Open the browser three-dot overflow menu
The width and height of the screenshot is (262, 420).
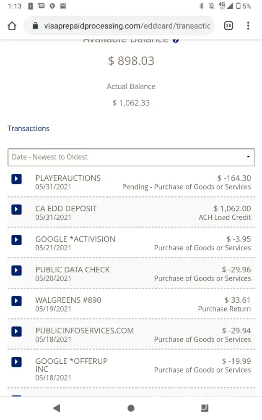(248, 26)
